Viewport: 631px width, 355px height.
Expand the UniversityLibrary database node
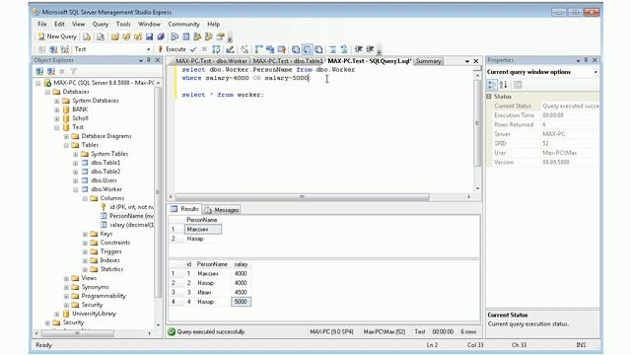(57, 314)
